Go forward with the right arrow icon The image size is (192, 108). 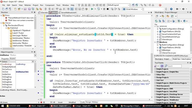183,9
